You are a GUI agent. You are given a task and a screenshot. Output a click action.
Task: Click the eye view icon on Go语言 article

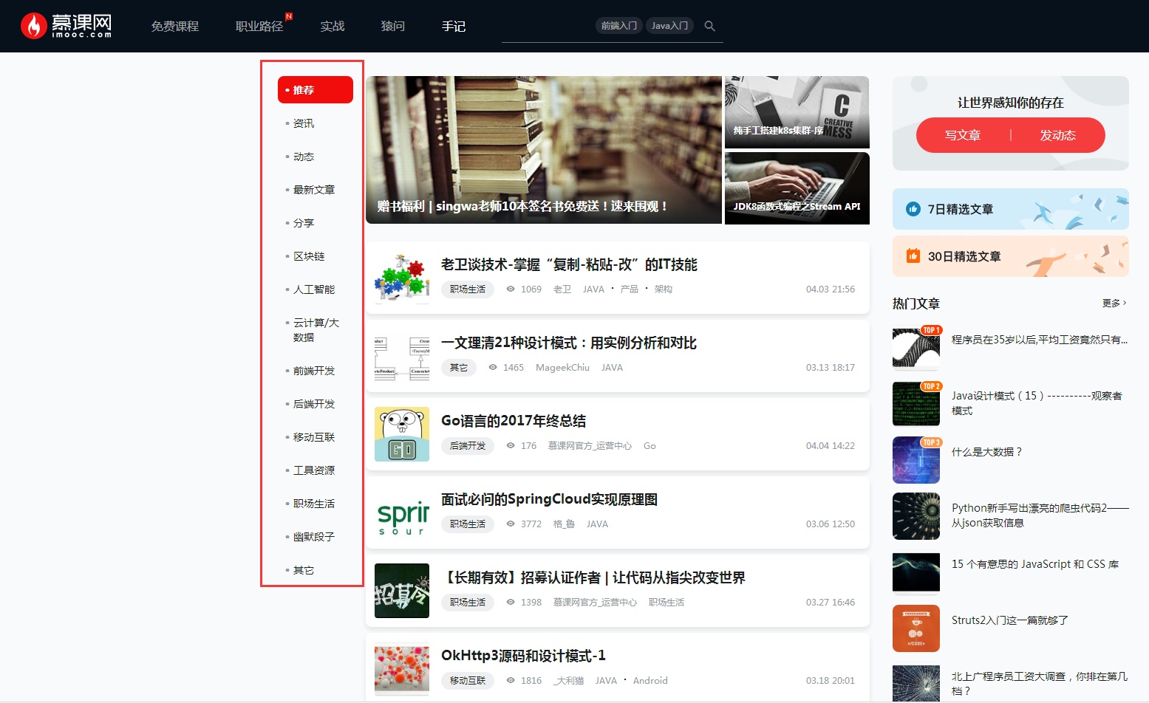pos(511,446)
